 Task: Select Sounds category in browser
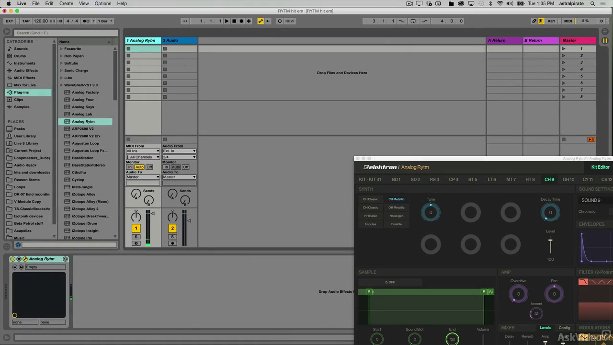tap(21, 49)
